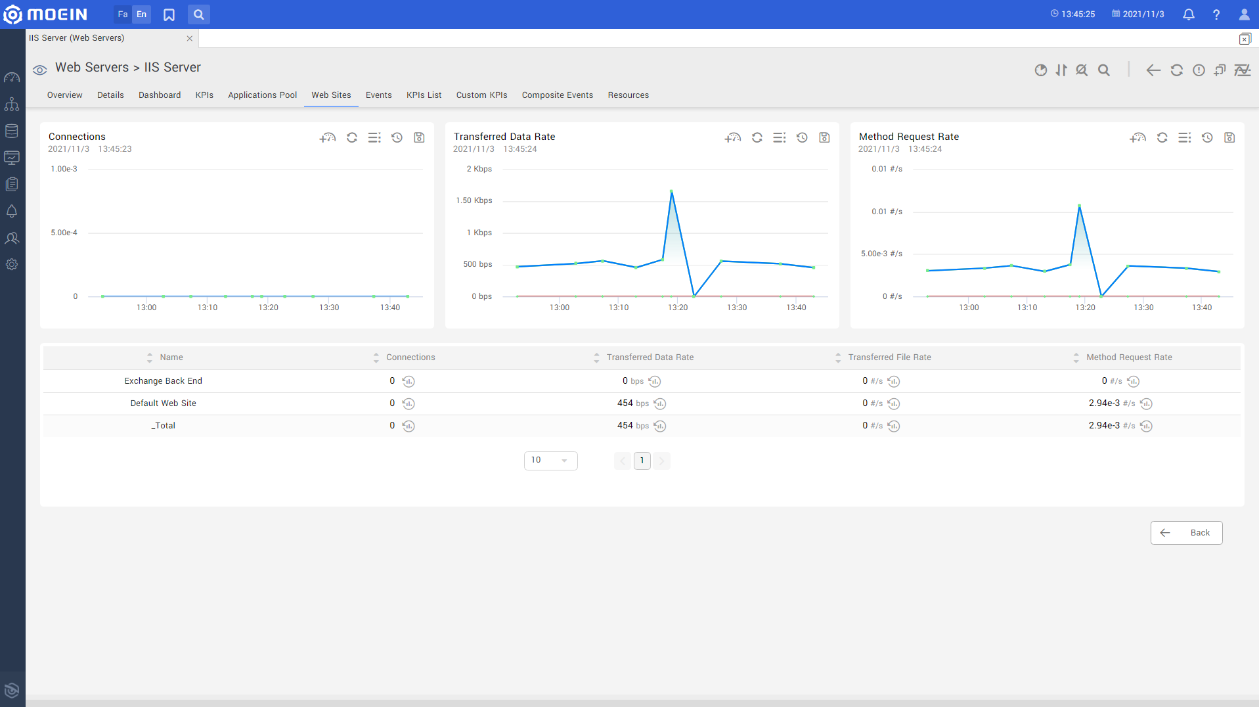
Task: Open the notifications bell in top bar
Action: coord(1189,14)
